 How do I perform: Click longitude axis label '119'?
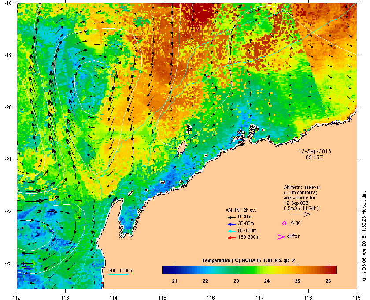[357, 297]
